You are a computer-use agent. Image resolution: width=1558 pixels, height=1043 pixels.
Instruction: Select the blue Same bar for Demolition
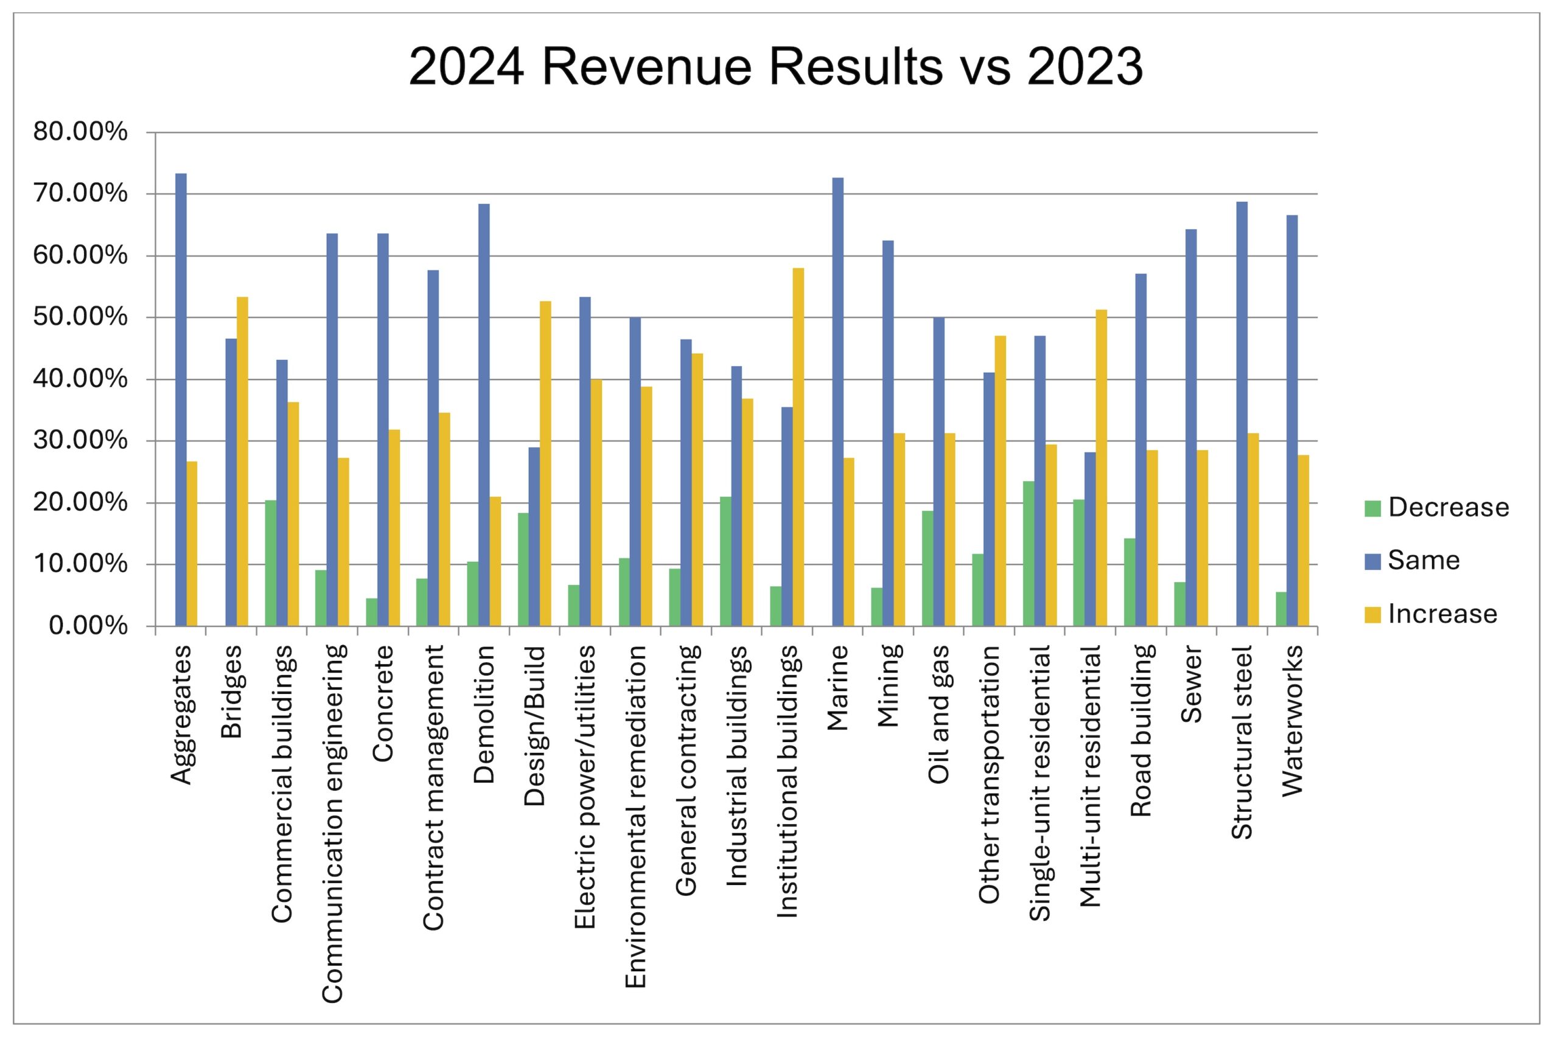tap(484, 415)
